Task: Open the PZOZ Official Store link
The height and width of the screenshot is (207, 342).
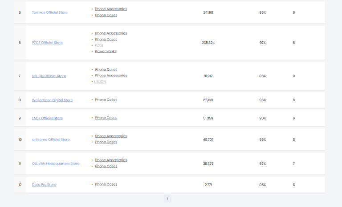Action: 47,43
